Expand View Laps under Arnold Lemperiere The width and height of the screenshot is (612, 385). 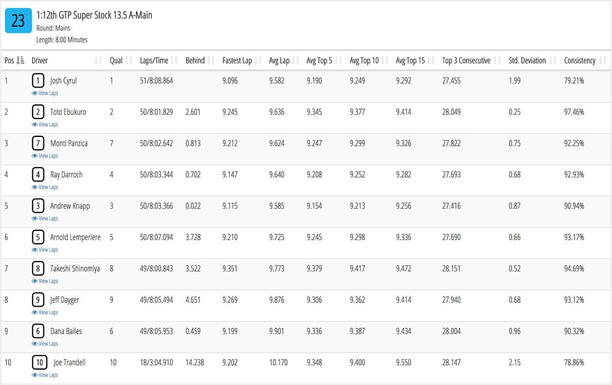tap(45, 250)
